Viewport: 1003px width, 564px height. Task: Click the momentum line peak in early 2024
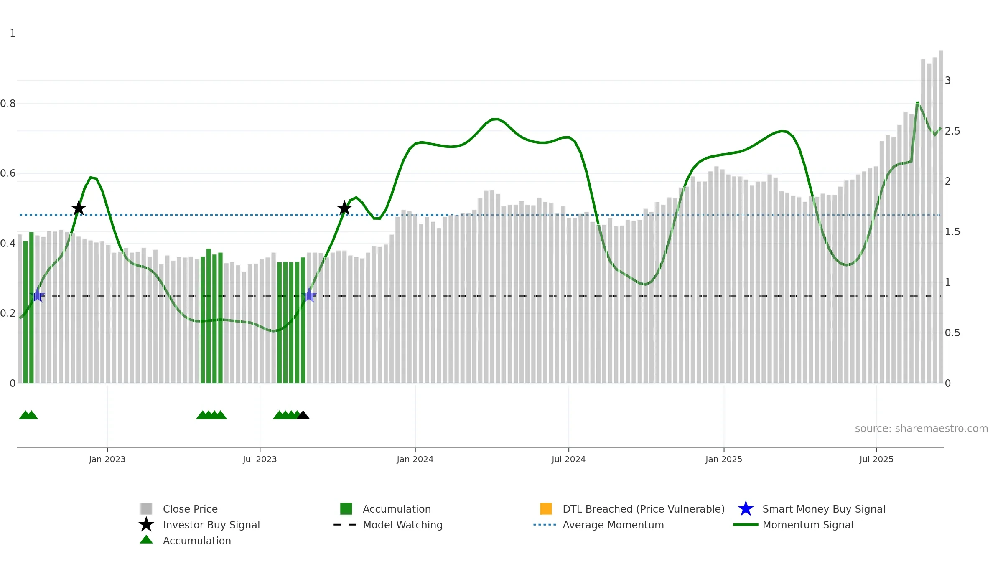point(496,119)
